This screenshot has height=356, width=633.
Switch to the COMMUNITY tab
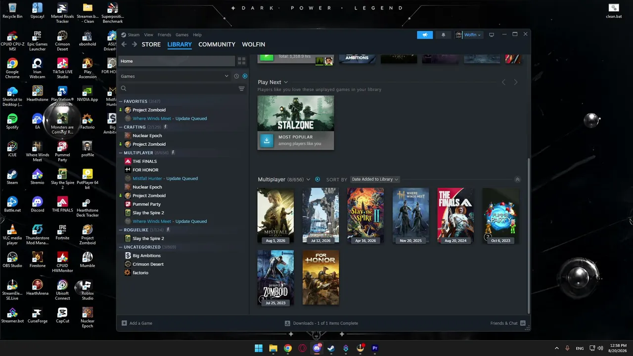pyautogui.click(x=217, y=44)
